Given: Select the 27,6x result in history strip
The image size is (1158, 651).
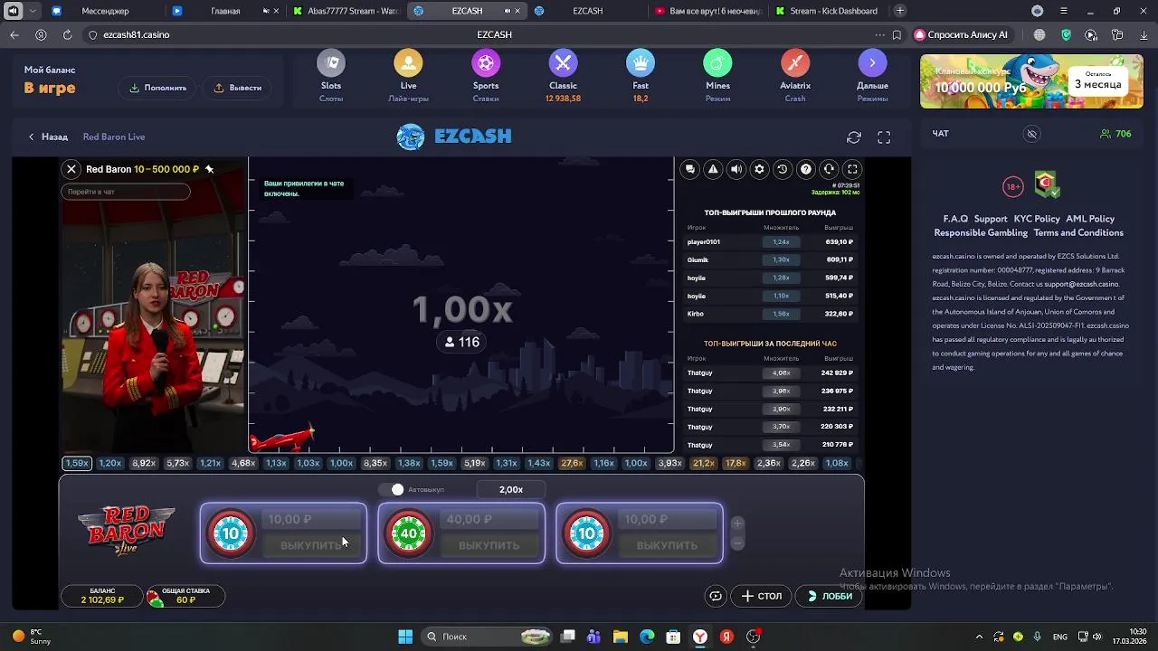Looking at the screenshot, I should (572, 463).
